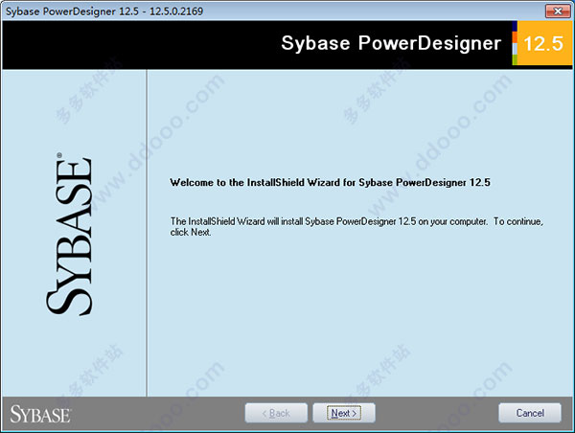Click the window title Sybase PowerDesigner 12.5 - 12.5.0.2169
575x433 pixels.
pos(104,11)
